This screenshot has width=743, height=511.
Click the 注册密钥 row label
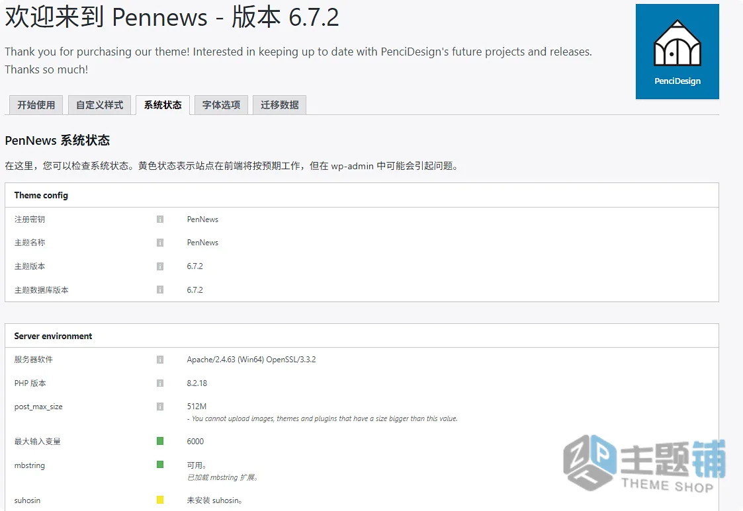click(29, 219)
